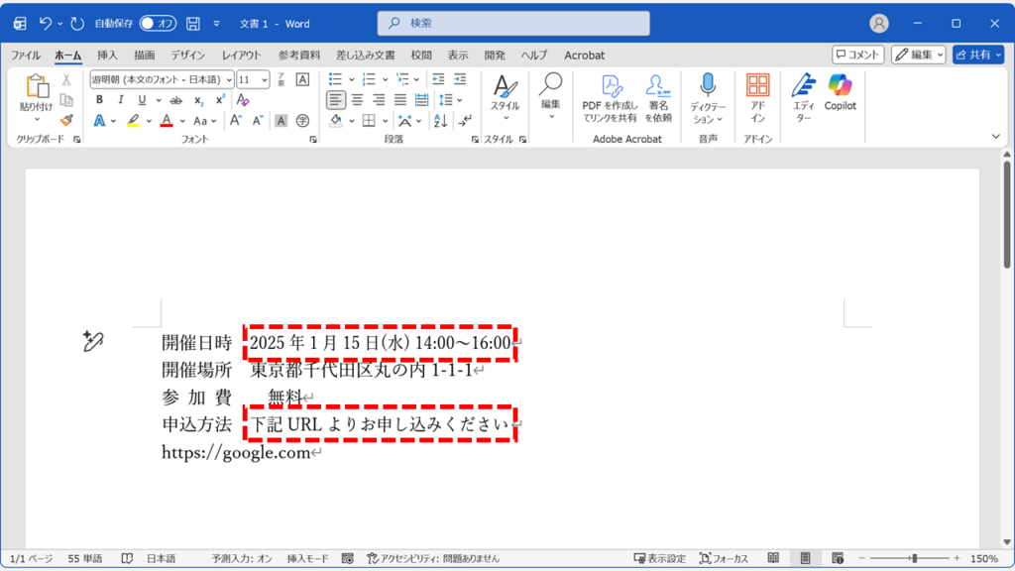Apply italic formatting to text
1015x571 pixels.
pos(121,100)
